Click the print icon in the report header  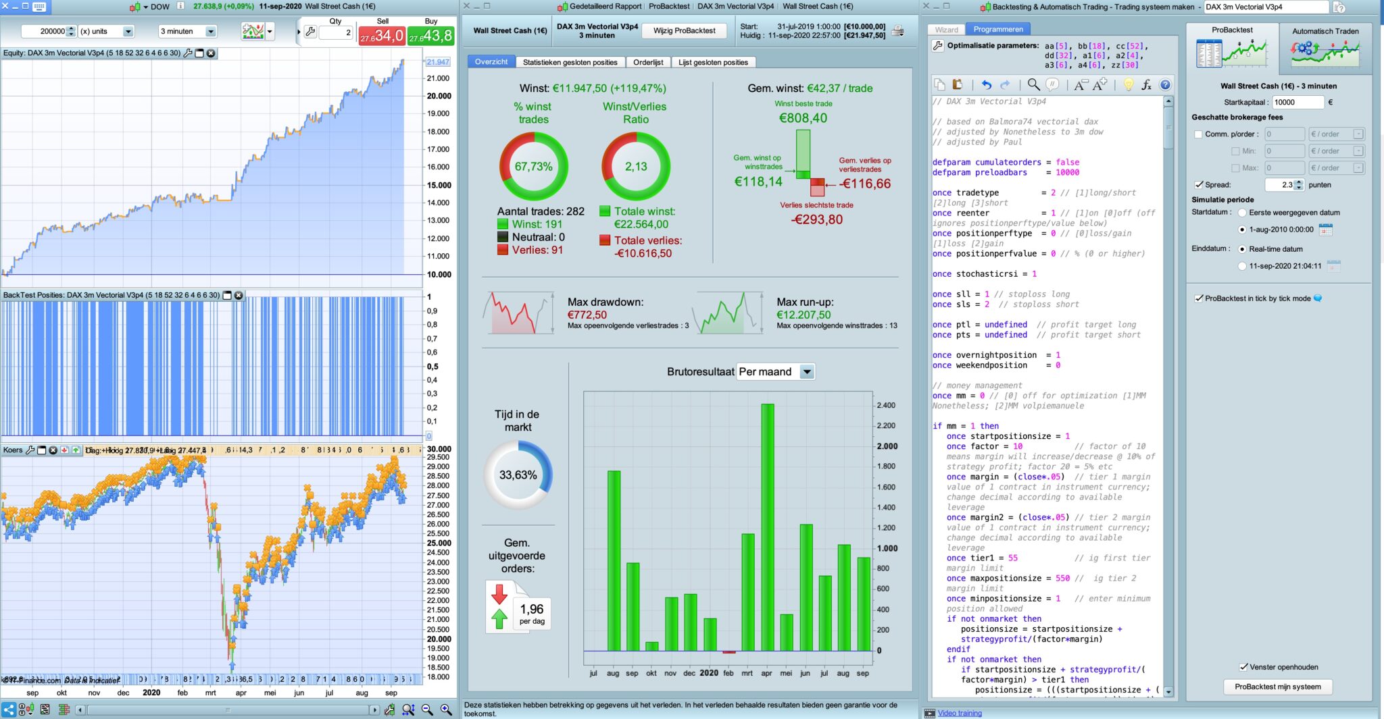pyautogui.click(x=897, y=31)
